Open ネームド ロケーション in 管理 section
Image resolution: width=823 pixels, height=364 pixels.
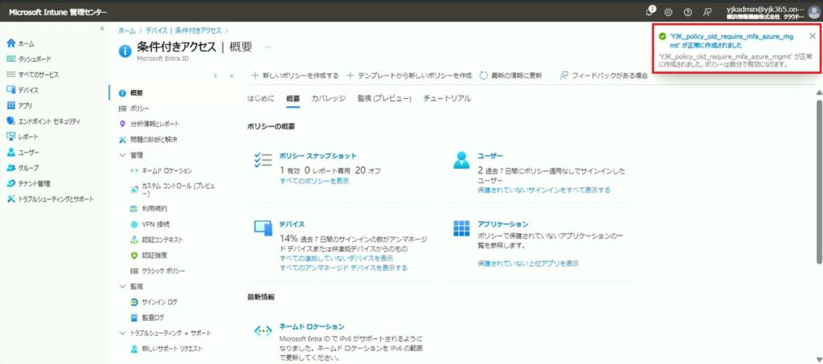[161, 171]
